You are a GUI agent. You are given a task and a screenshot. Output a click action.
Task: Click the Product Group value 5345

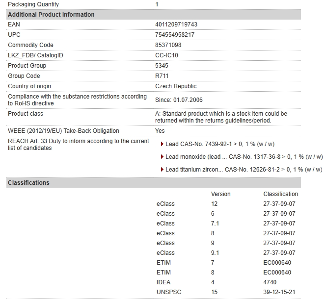tap(162, 66)
